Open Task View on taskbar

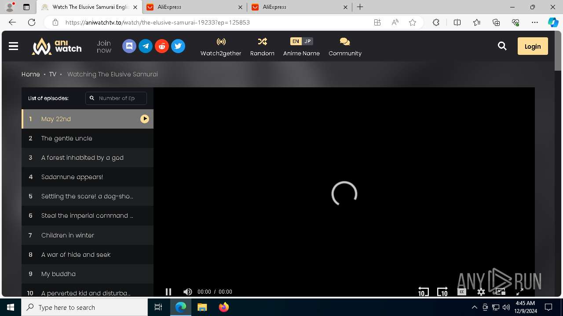(158, 307)
